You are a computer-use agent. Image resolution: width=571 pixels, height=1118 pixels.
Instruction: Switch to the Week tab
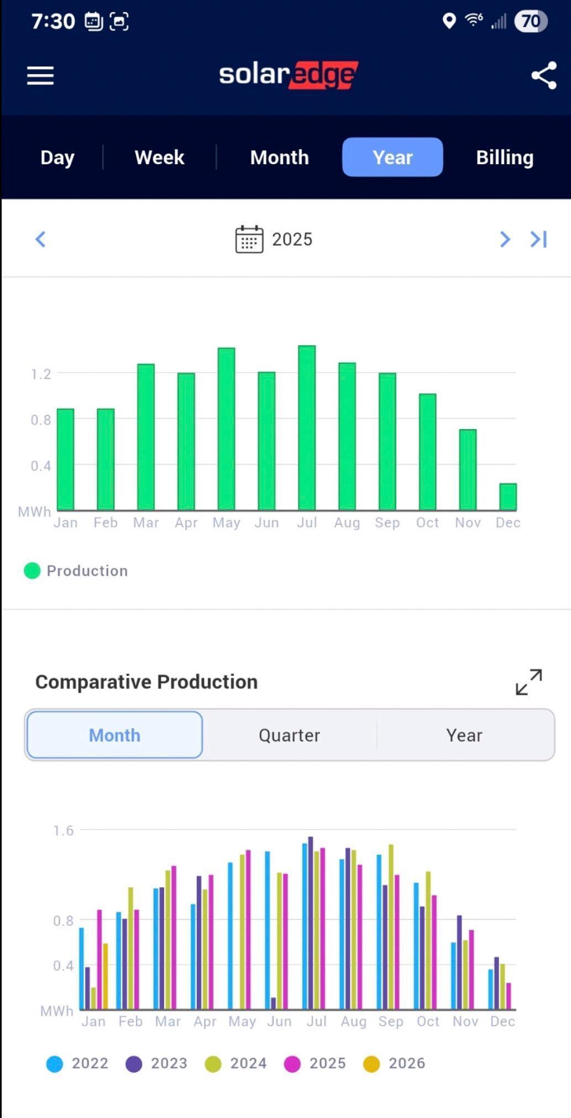159,158
